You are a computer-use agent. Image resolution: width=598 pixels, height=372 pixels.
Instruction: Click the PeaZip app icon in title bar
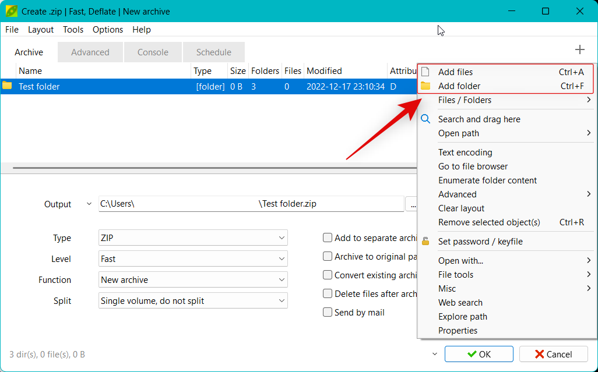(10, 11)
